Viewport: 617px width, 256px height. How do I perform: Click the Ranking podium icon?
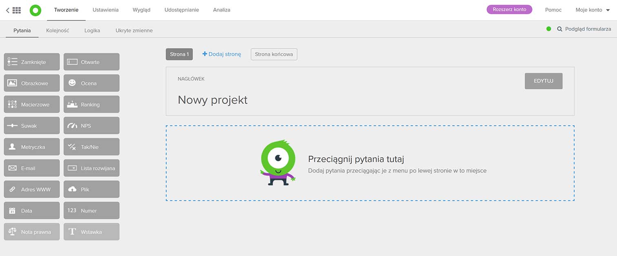click(x=72, y=105)
